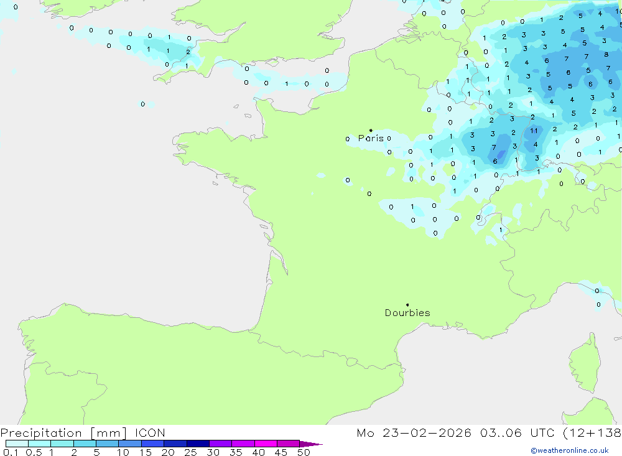
Task: Click the '25' legend scale label
Action: click(191, 452)
